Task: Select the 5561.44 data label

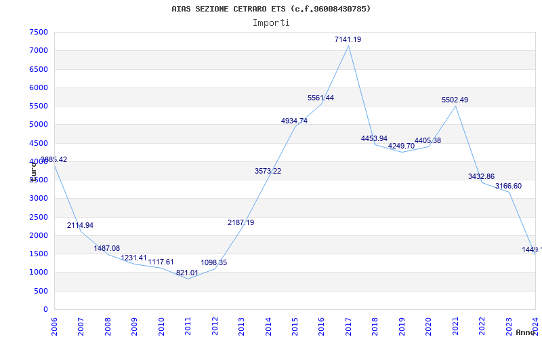Action: (x=320, y=98)
